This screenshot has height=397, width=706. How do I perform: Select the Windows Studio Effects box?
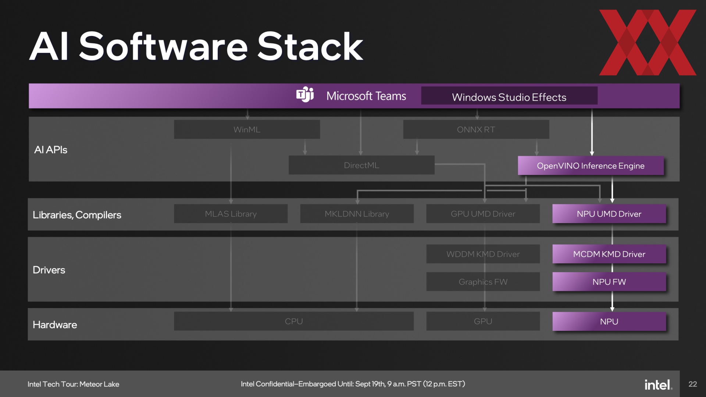509,96
